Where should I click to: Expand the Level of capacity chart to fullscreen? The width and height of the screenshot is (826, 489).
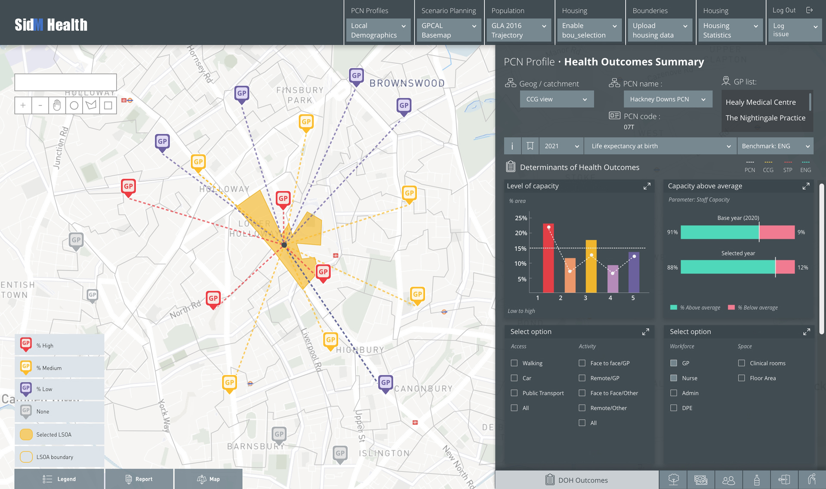(647, 186)
